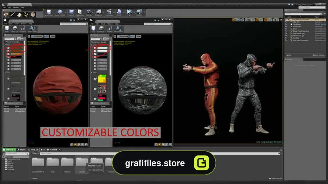Open the dropdown arrow beside Launch
The image size is (328, 184).
click(x=144, y=13)
